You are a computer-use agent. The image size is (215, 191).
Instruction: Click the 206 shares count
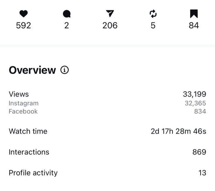110,26
